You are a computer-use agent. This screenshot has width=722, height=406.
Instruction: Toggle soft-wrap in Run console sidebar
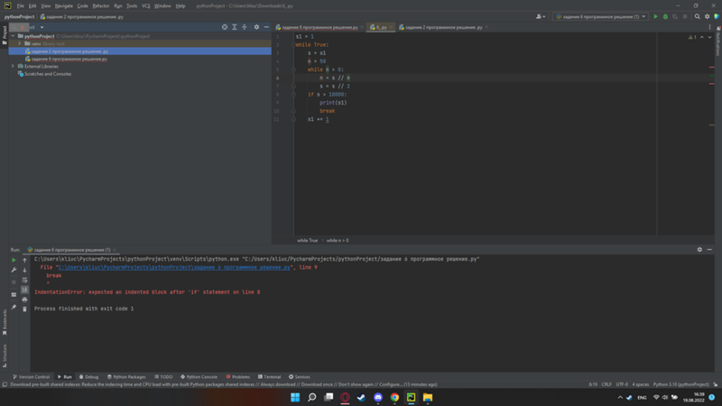click(x=24, y=280)
